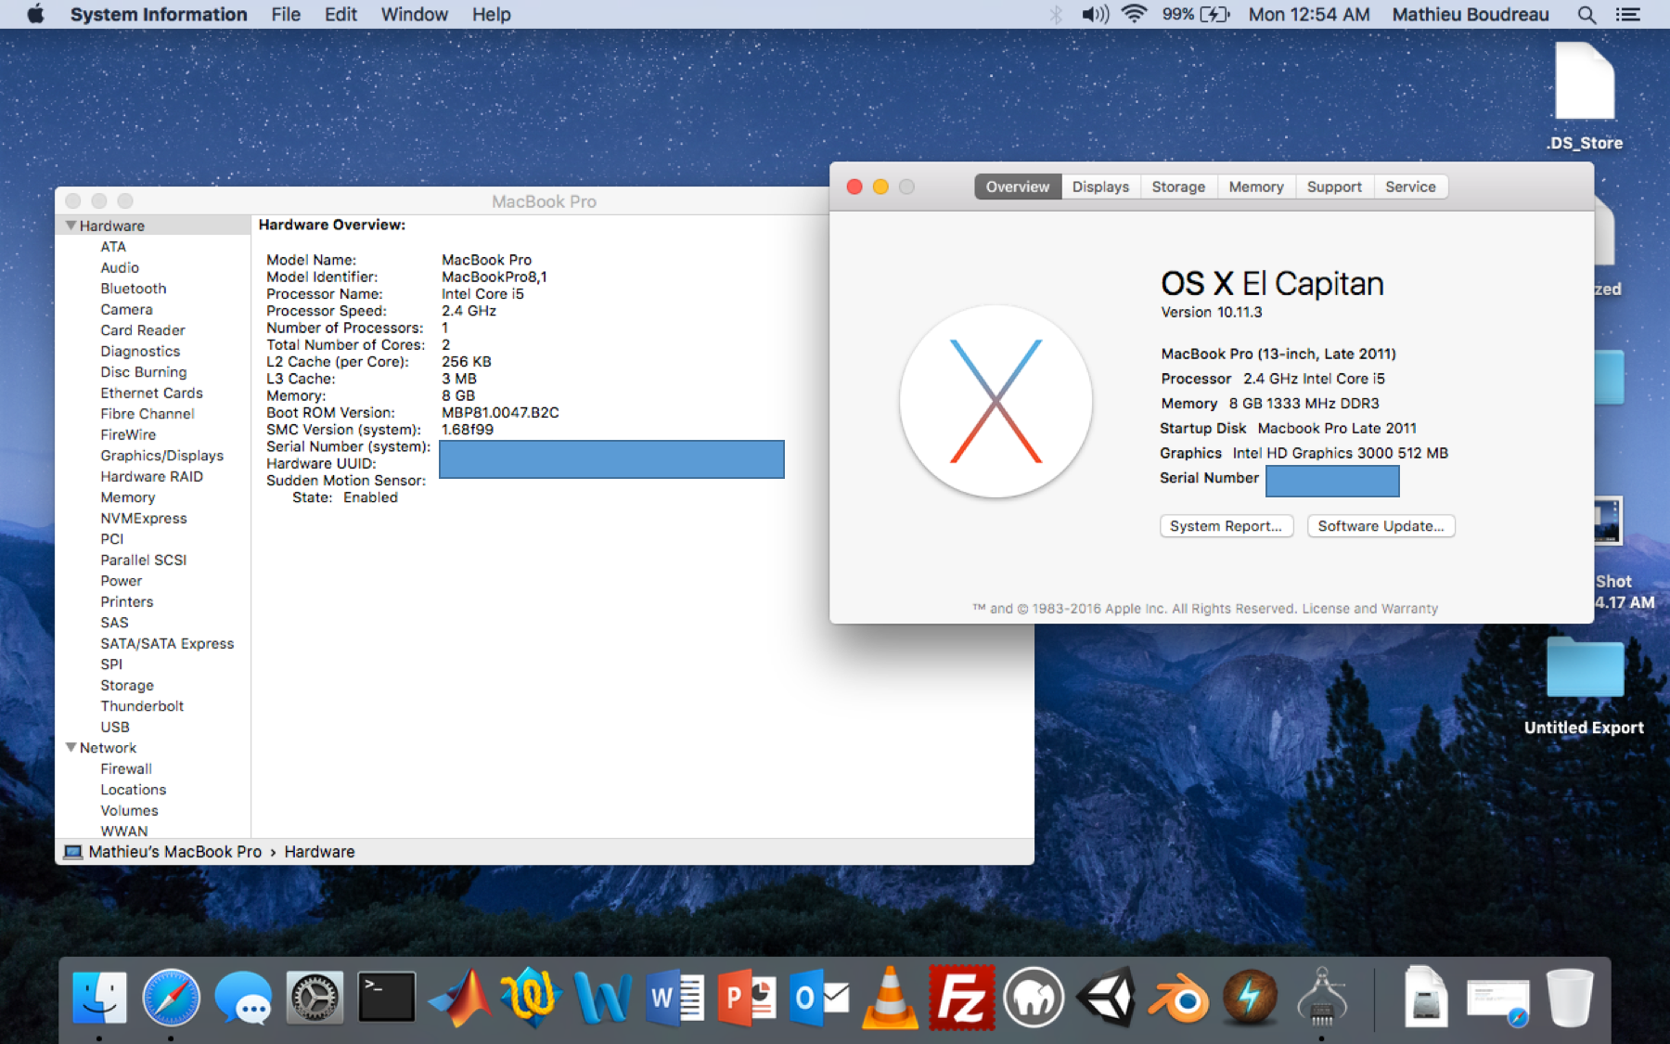Open Microsoft Word in the Dock
The image size is (1670, 1044).
click(x=675, y=998)
